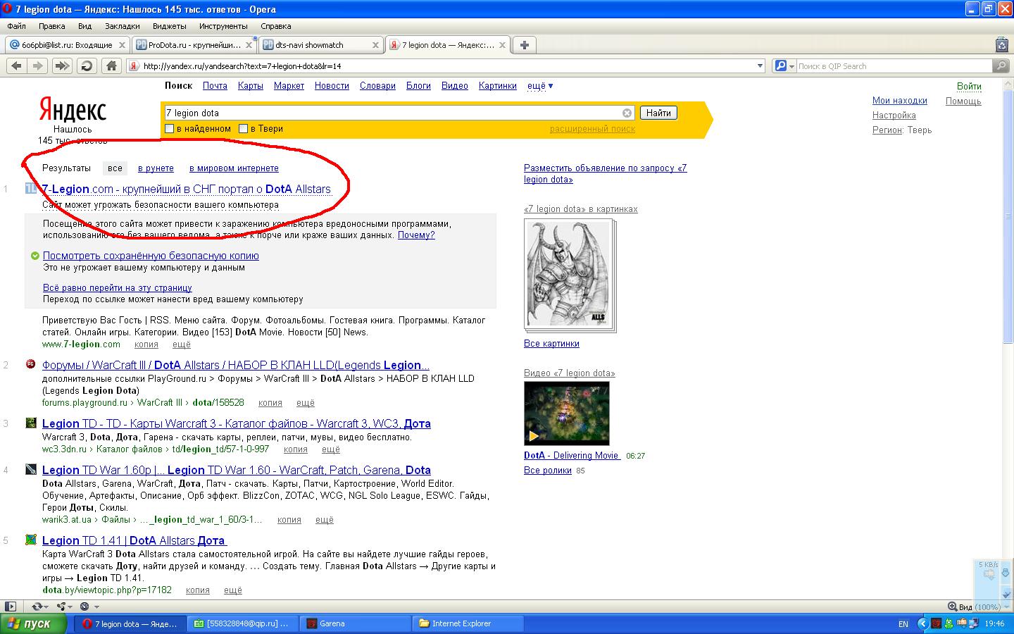Open the Internet Explorer folder taskbar button

tap(469, 623)
